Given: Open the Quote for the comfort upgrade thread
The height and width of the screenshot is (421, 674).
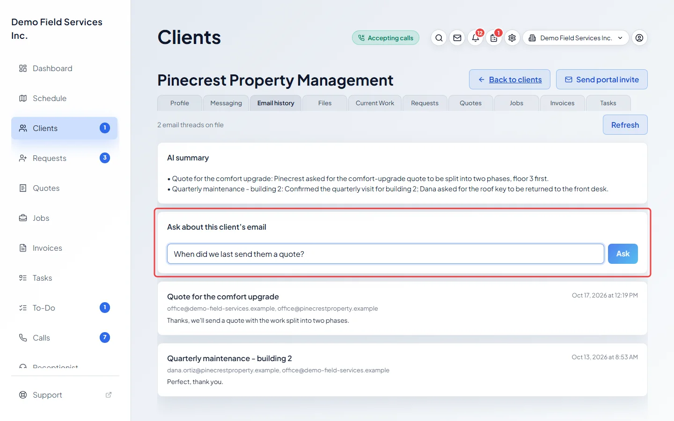Looking at the screenshot, I should [x=403, y=308].
